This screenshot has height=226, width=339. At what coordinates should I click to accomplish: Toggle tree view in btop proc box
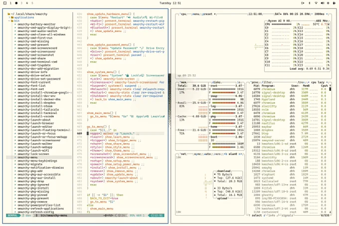[301, 82]
